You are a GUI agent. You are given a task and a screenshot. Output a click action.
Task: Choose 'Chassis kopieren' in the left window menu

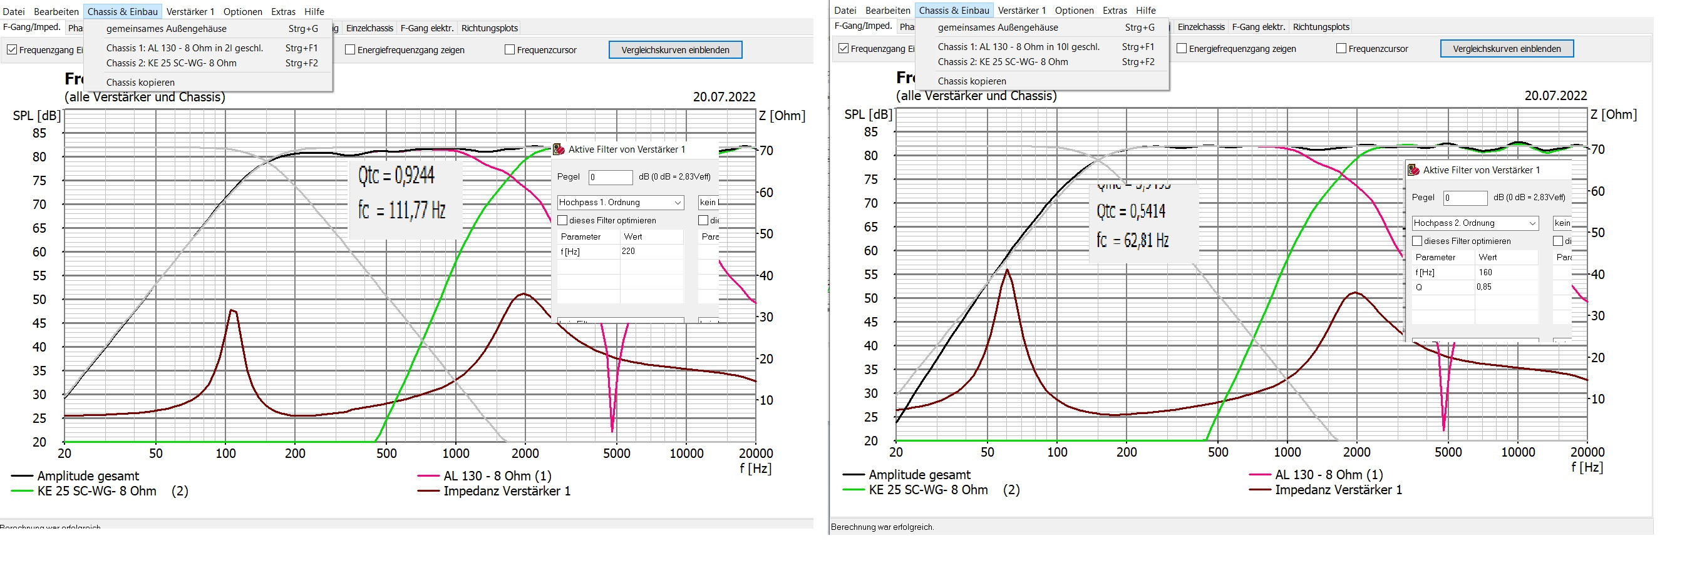pos(140,82)
